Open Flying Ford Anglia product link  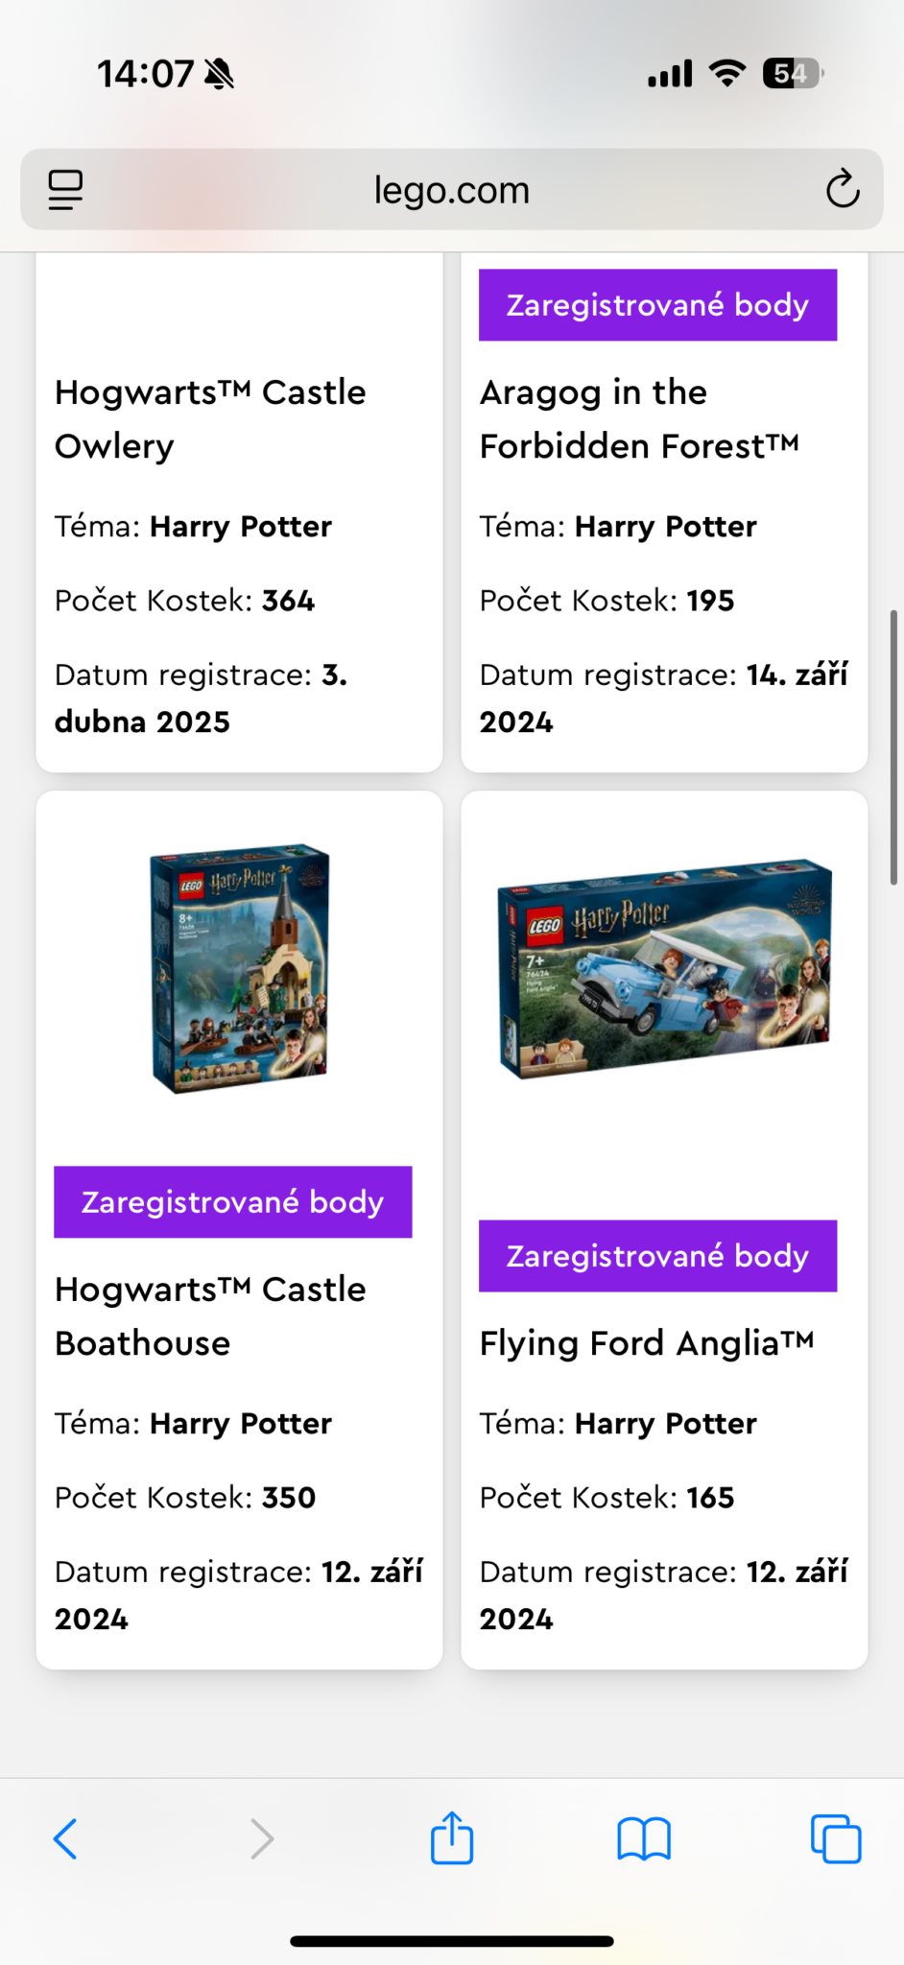coord(647,1343)
